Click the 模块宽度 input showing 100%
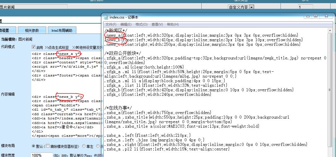336x157 pixels. (41, 155)
